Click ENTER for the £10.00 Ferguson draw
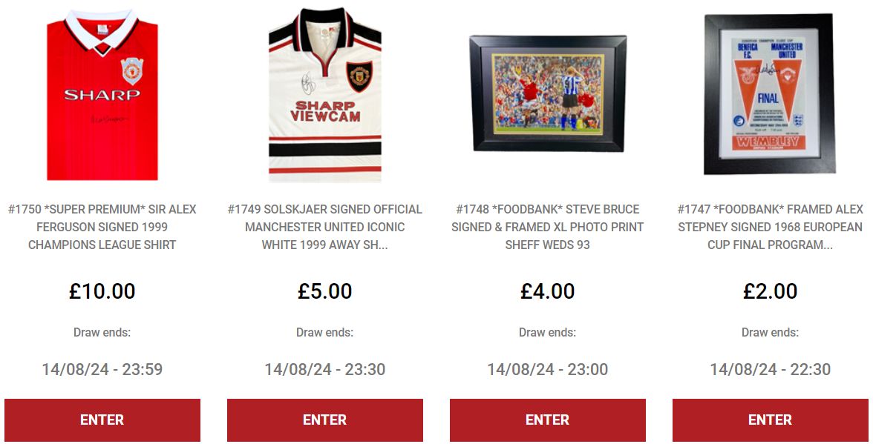The image size is (873, 444). point(102,420)
